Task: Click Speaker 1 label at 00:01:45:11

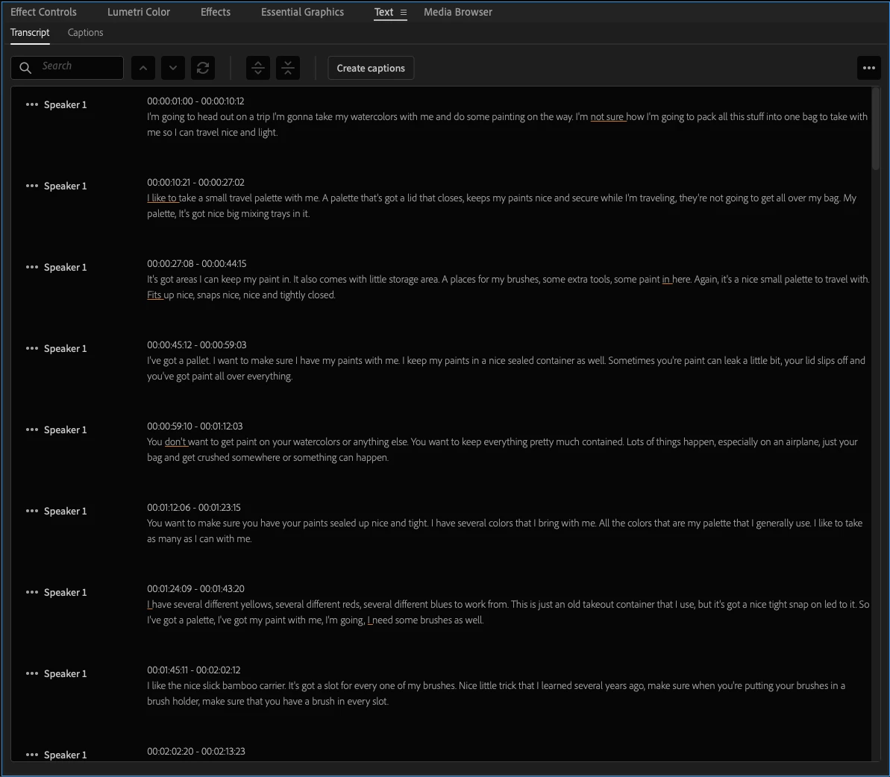Action: tap(65, 673)
